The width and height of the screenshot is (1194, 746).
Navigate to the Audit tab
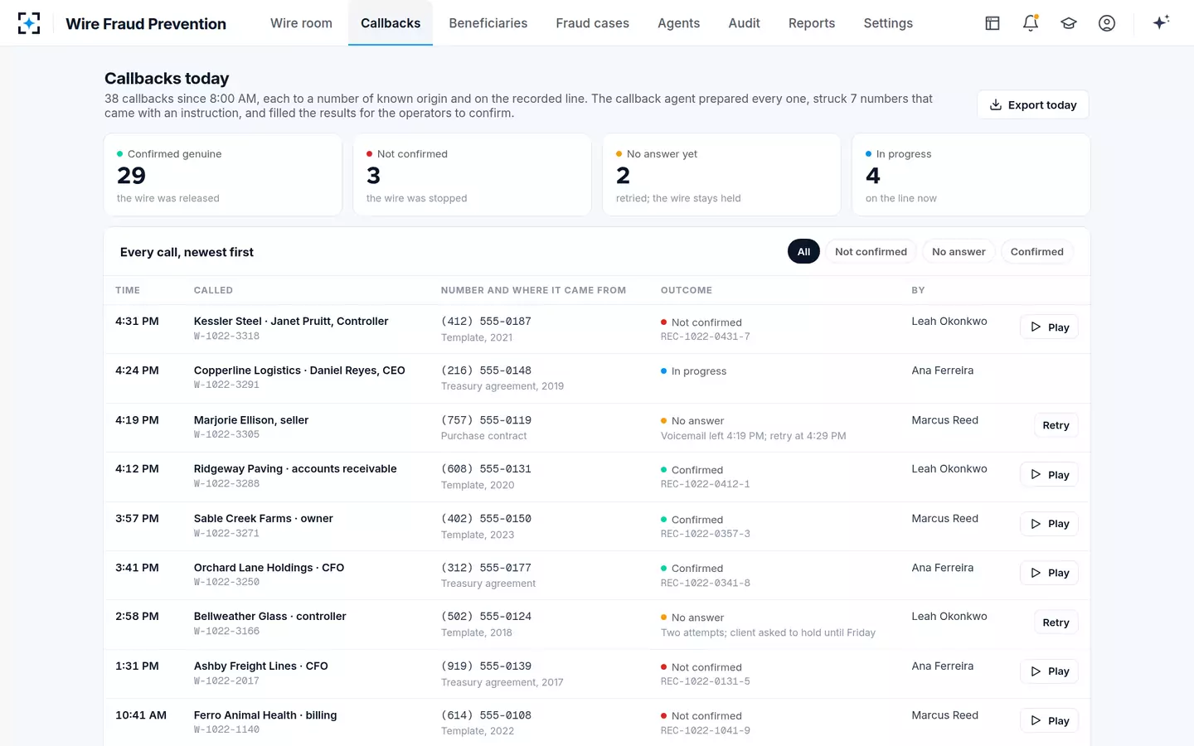[x=744, y=23]
